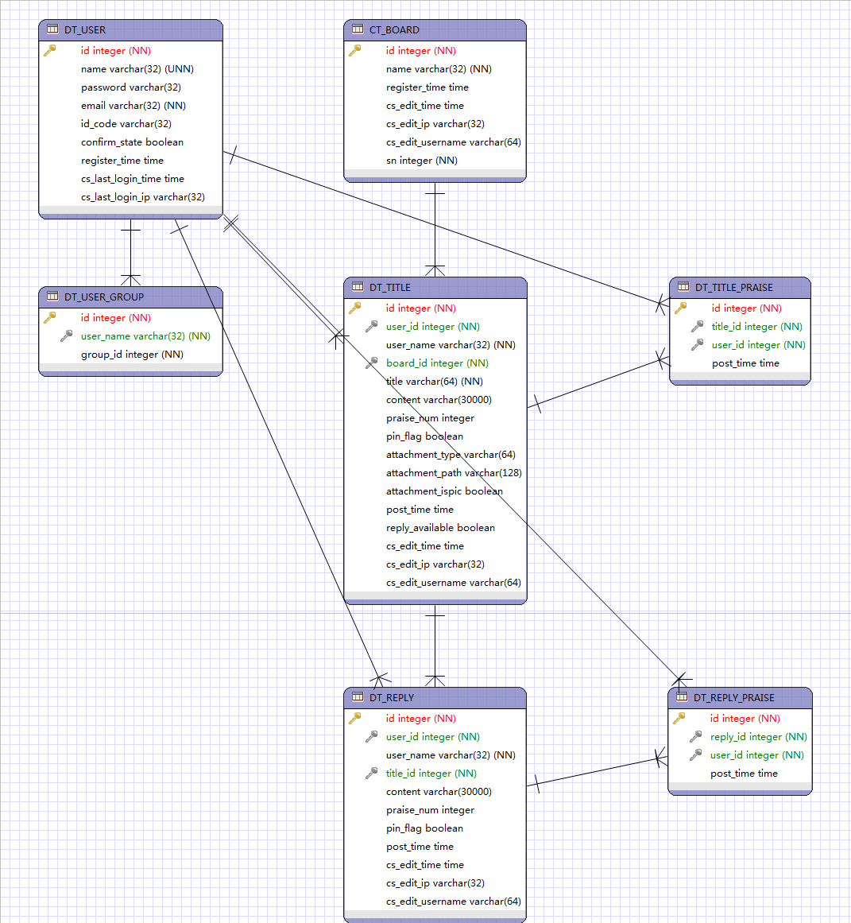Click 'sn integer (NN)' in CT_BOARD
Screen dimensions: 851x923
click(422, 160)
